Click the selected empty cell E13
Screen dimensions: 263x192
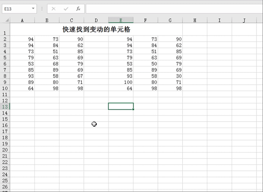point(121,106)
